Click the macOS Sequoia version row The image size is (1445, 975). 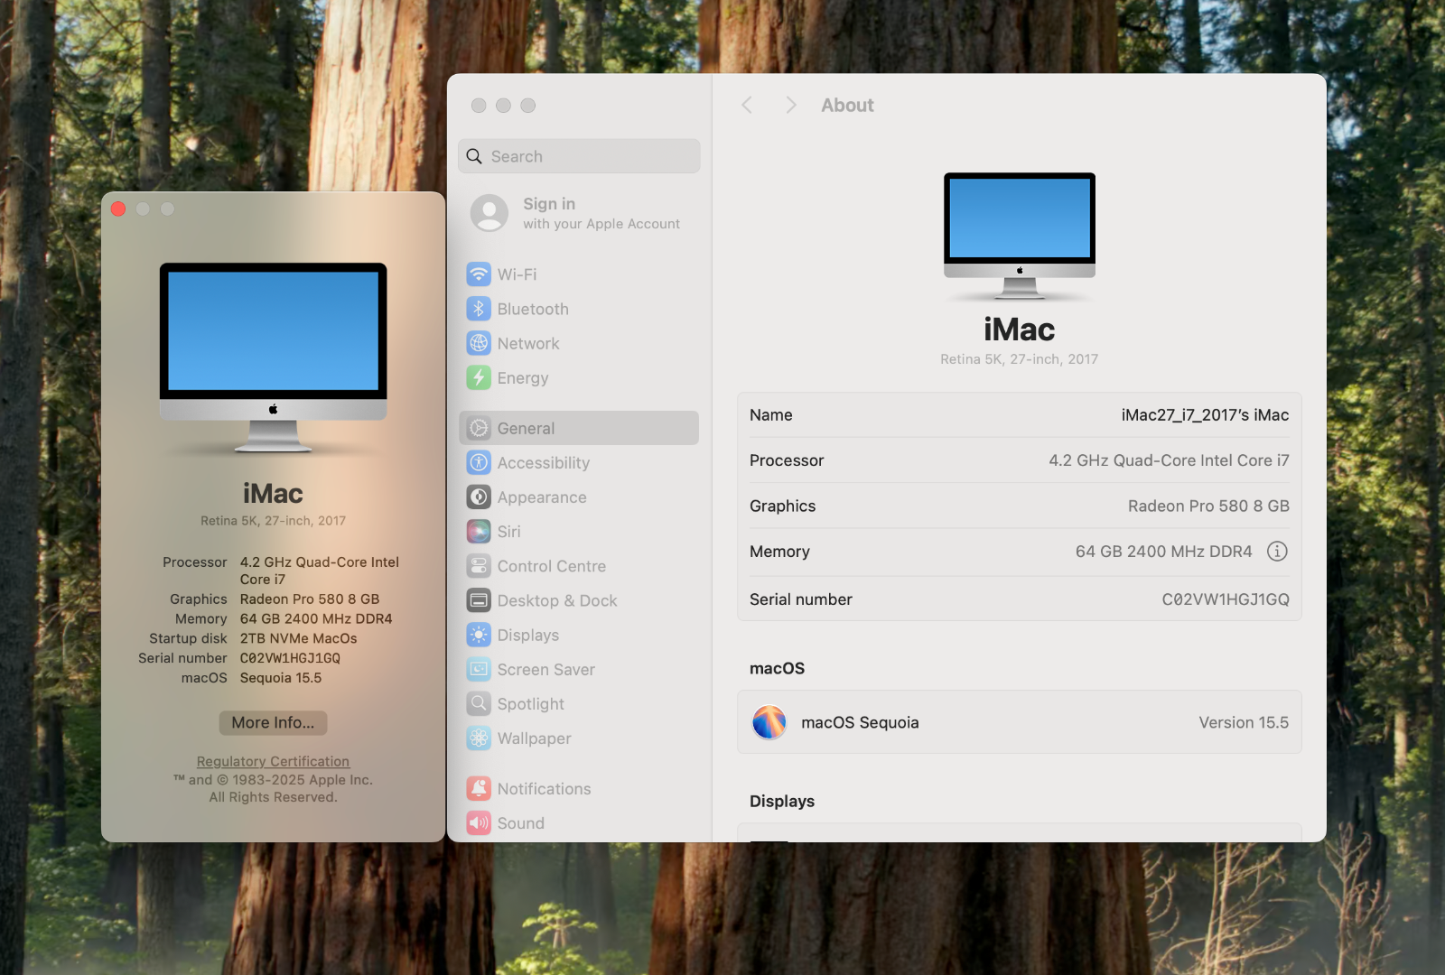tap(1019, 722)
